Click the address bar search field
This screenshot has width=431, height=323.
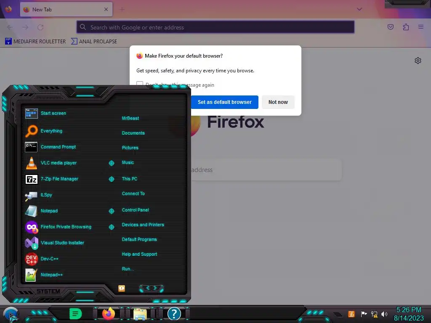[215, 27]
